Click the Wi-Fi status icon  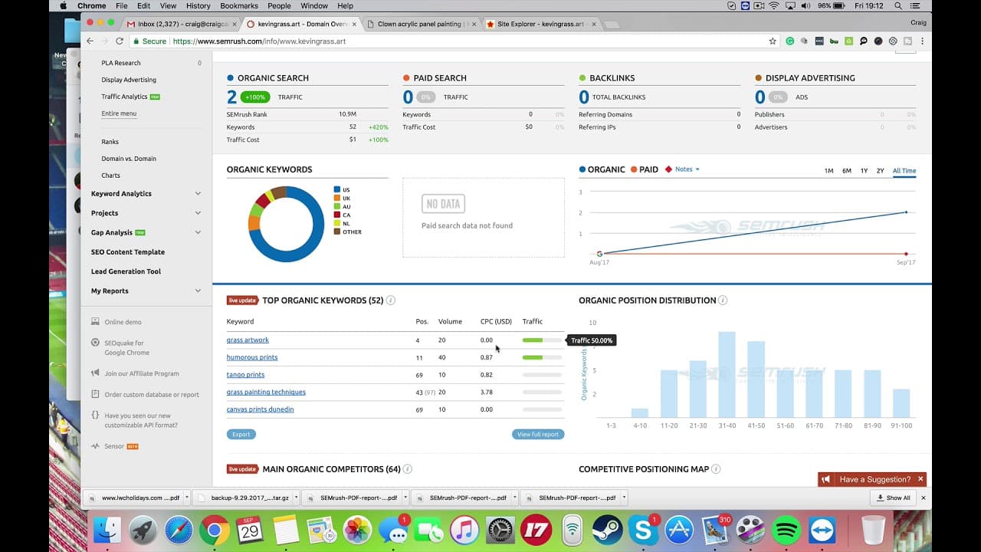pyautogui.click(x=774, y=5)
